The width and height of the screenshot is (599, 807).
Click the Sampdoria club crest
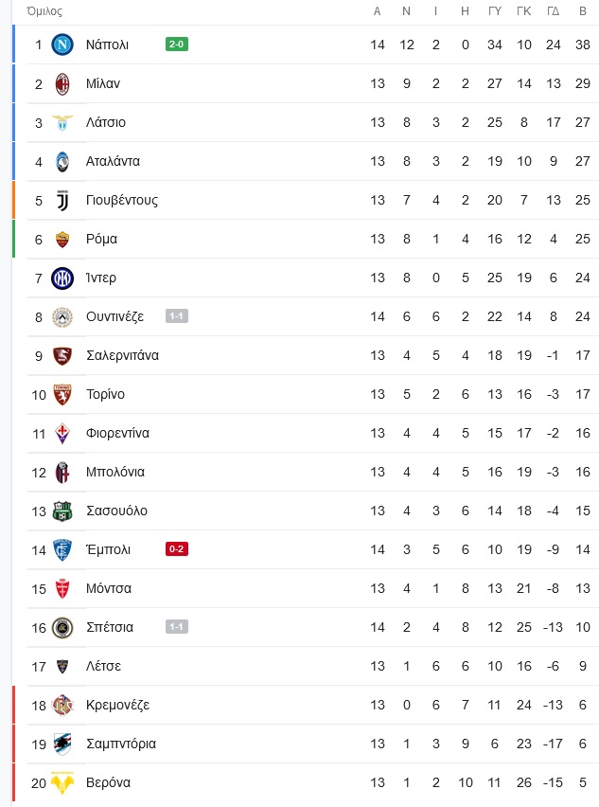click(62, 744)
